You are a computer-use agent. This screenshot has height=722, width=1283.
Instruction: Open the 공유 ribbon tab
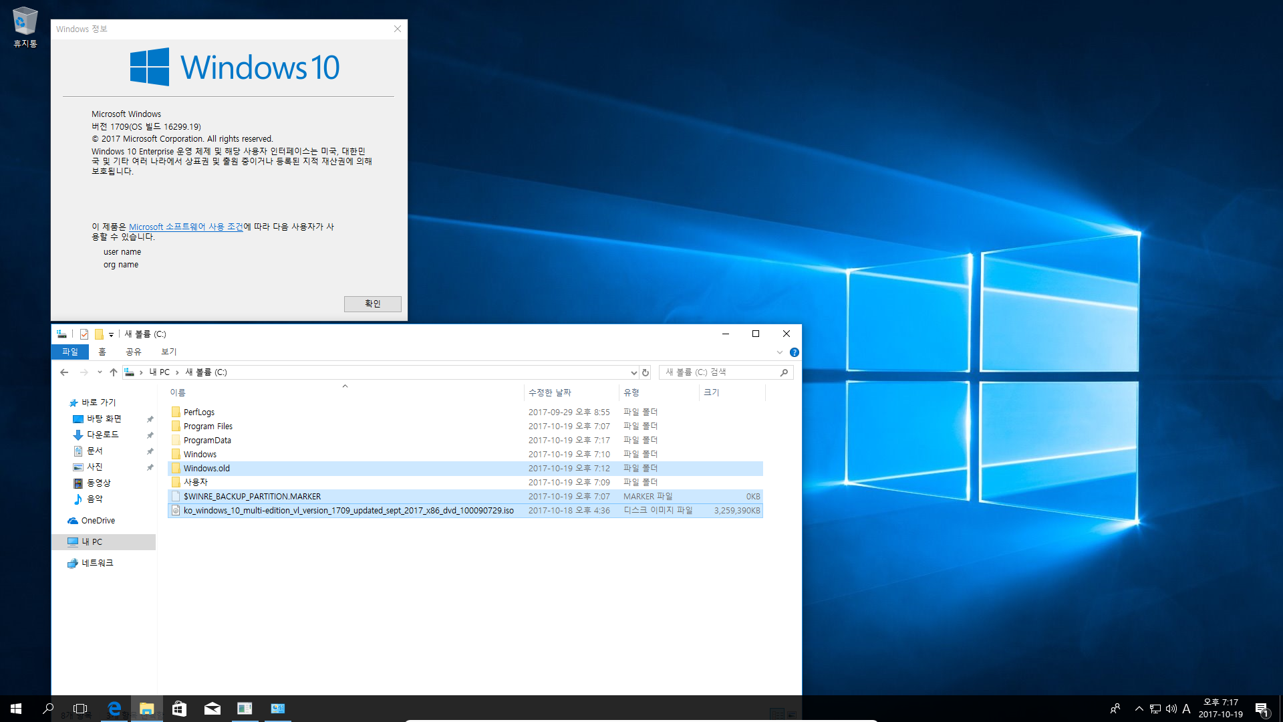[x=134, y=352]
